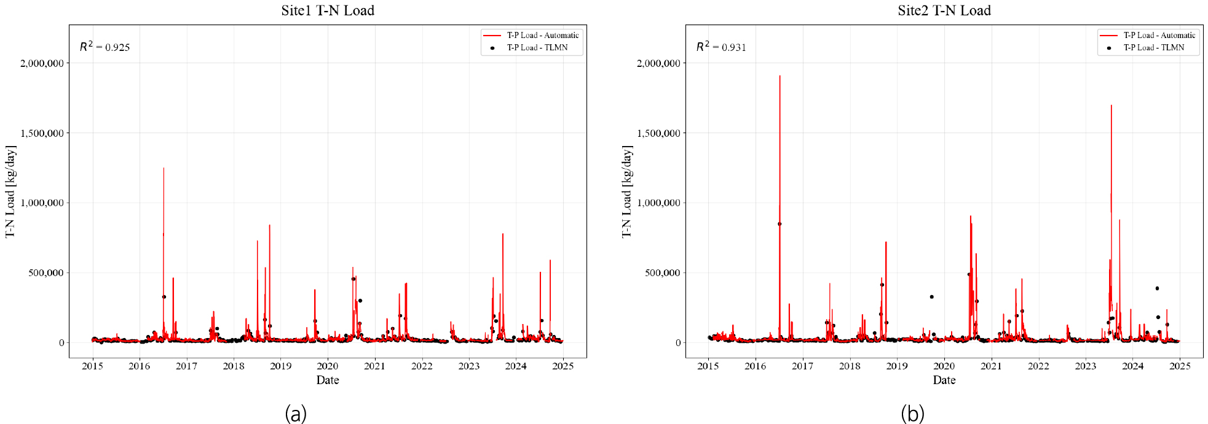Click the 'Site1 T-N Load' chart title

click(x=328, y=10)
